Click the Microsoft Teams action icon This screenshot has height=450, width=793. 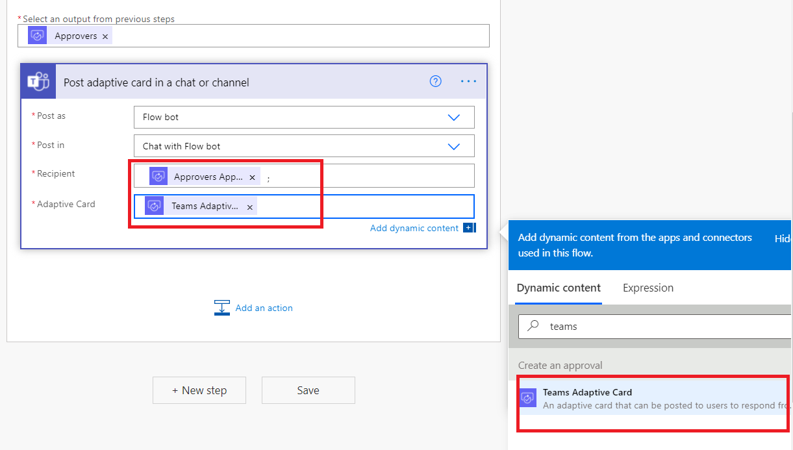(38, 82)
